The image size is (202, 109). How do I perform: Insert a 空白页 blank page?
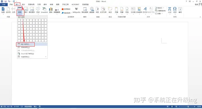tap(8, 10)
